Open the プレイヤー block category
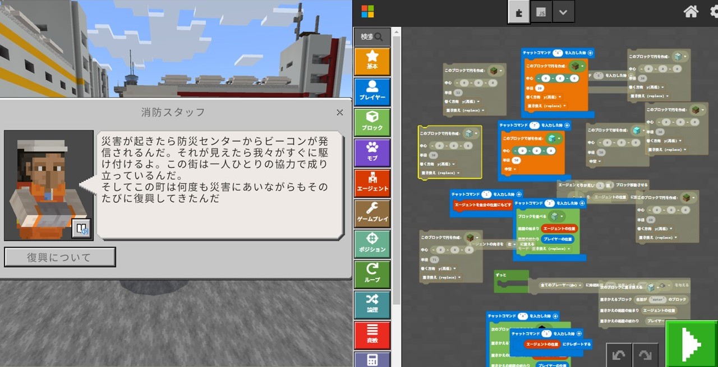This screenshot has height=367, width=718. point(372,92)
